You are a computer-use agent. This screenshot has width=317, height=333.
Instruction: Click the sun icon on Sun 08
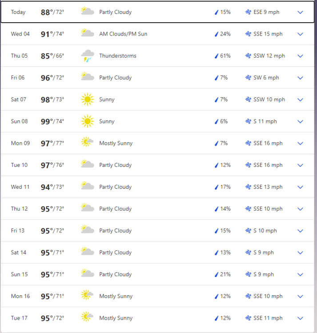pos(87,121)
